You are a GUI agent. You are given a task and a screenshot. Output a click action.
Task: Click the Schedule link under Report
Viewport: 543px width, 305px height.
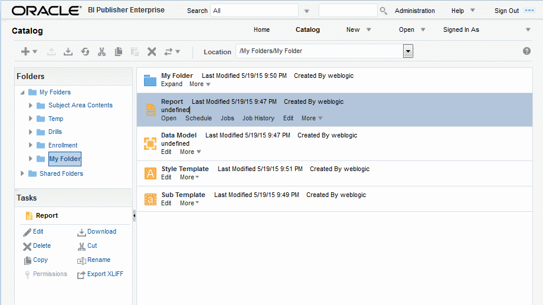198,118
